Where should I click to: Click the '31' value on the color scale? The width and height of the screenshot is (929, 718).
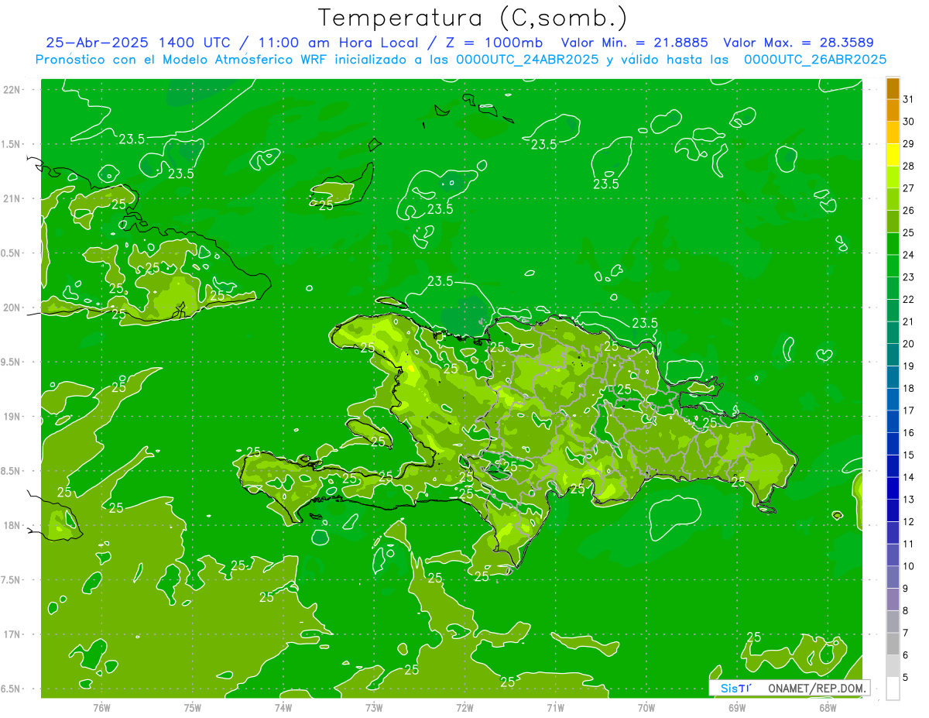point(908,99)
